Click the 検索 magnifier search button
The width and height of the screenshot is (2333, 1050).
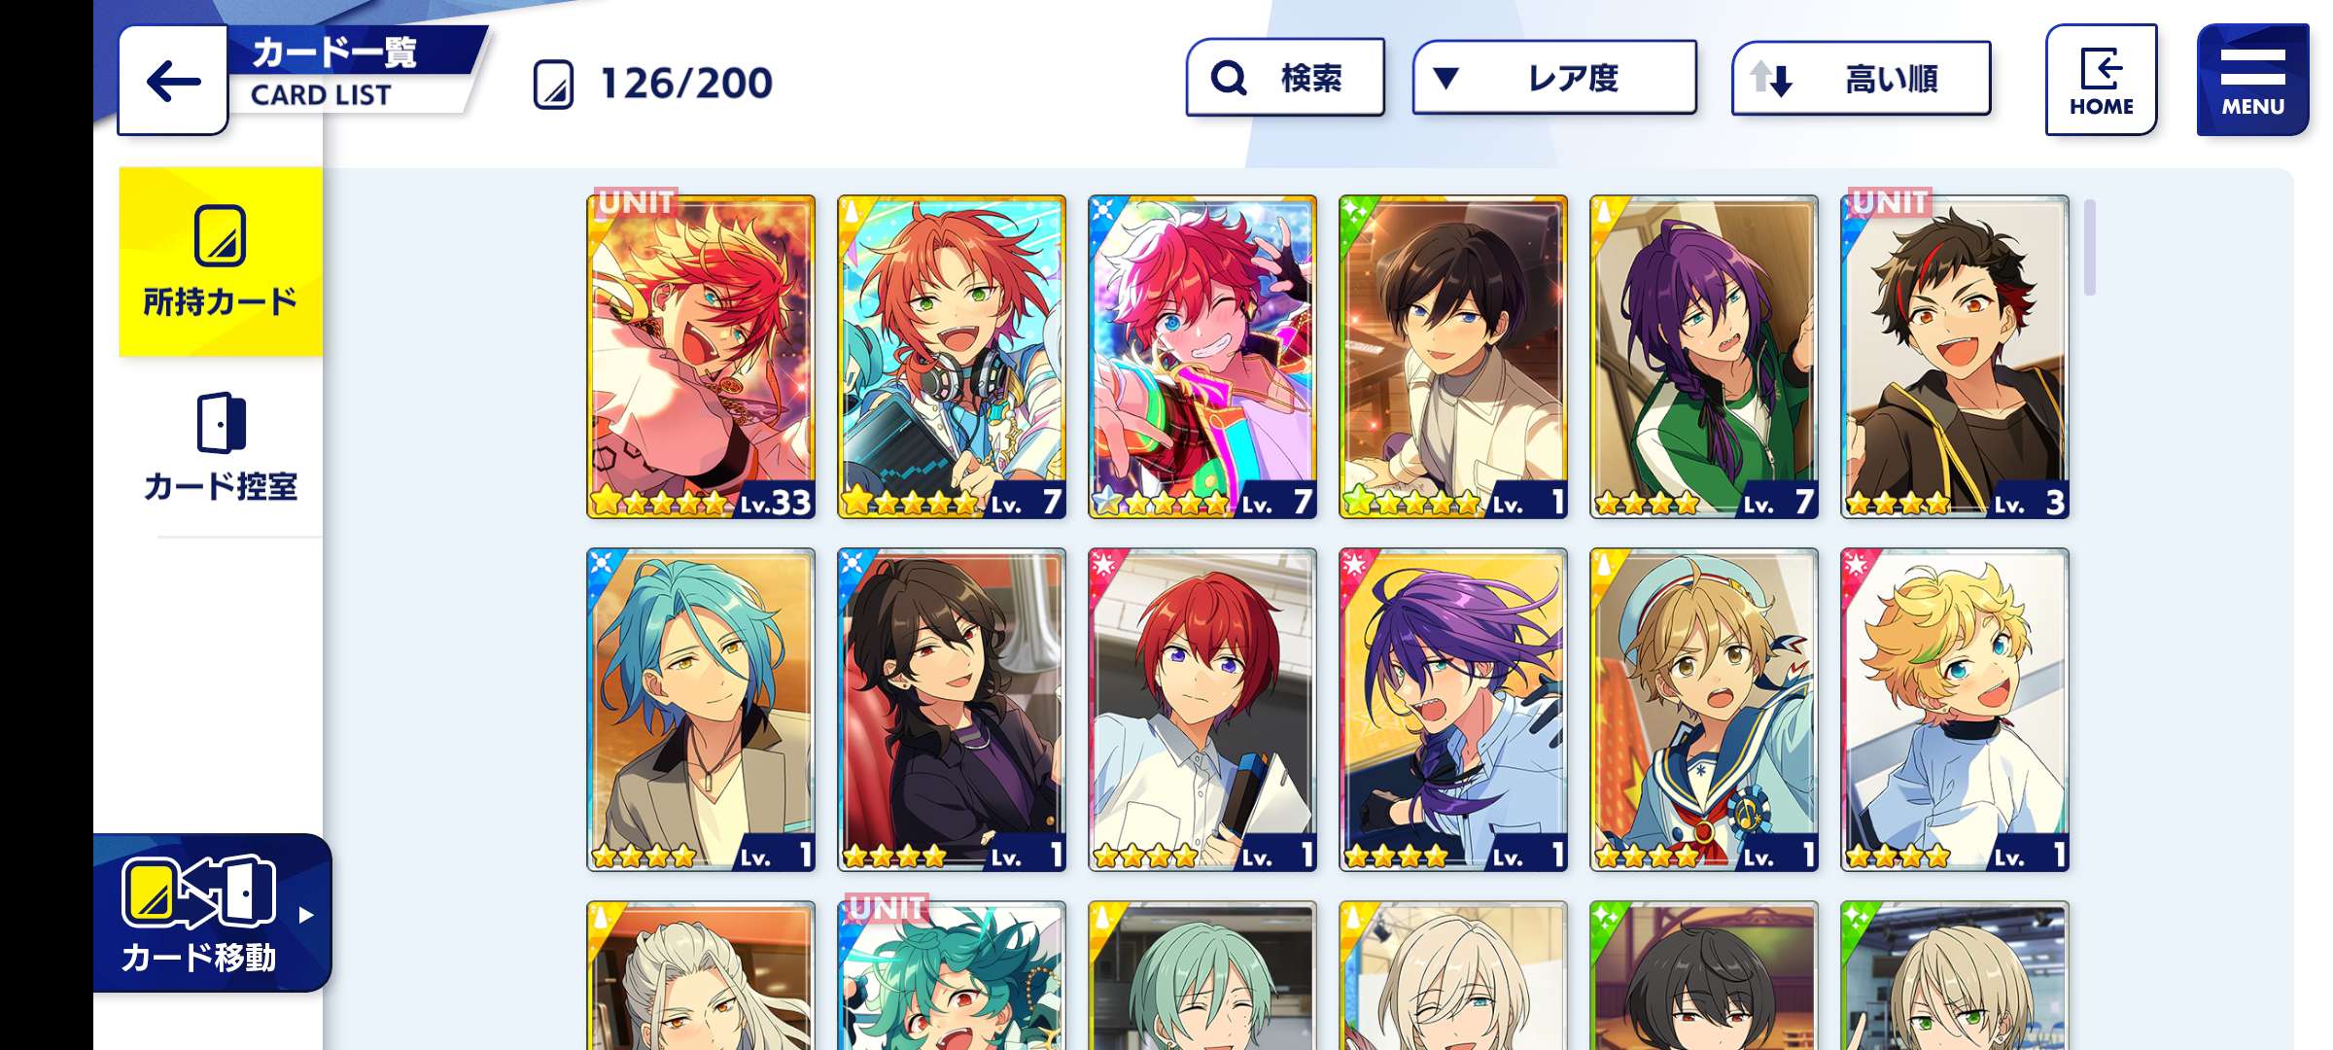pyautogui.click(x=1285, y=77)
